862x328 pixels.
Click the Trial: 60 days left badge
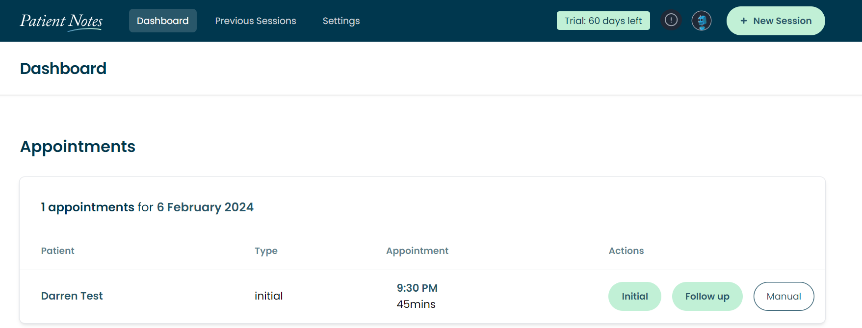point(603,21)
